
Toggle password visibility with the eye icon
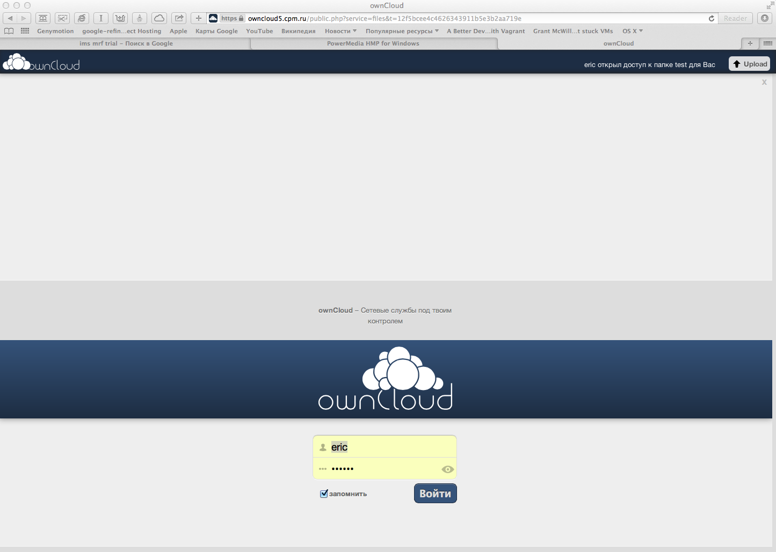pos(447,469)
